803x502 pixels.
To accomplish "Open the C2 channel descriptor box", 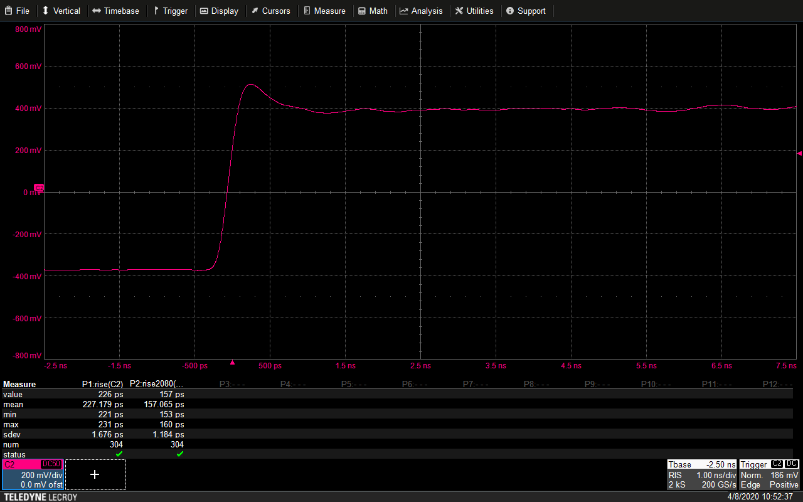I will click(33, 474).
